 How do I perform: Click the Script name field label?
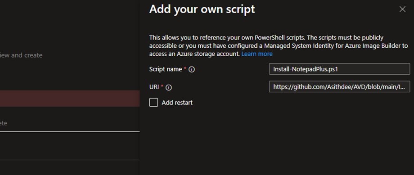(166, 69)
